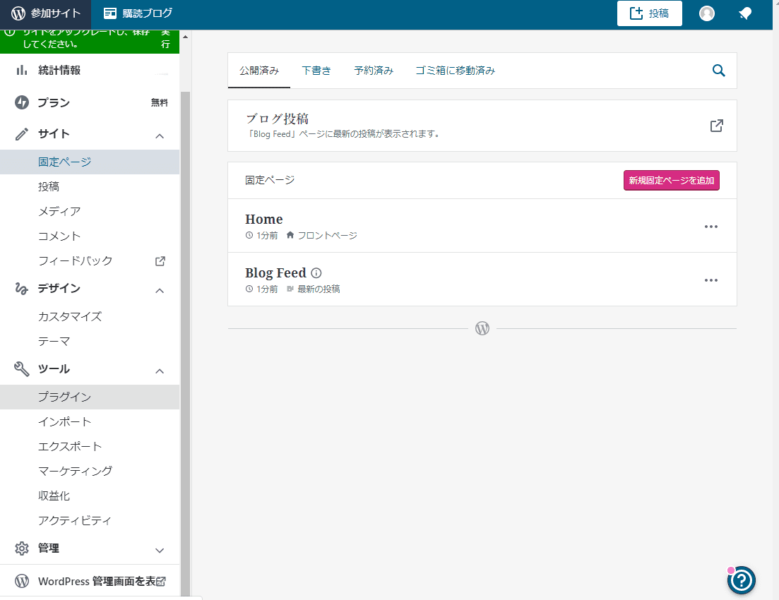Viewport: 779px width, 600px height.
Task: Switch to the 下書き tab
Action: pos(316,71)
